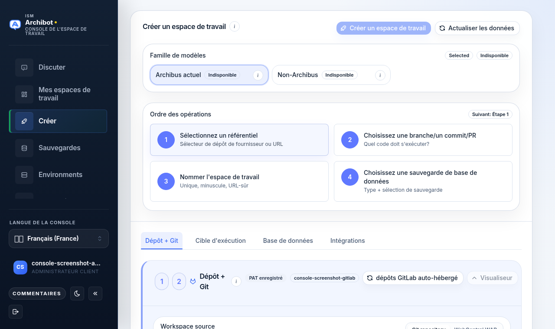Click the Créer rocket icon in sidebar
Screen dimensions: 555x329
[x=24, y=121]
